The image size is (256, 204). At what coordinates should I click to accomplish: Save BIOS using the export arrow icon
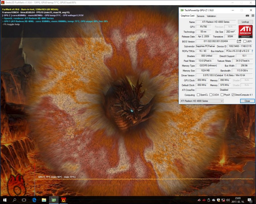coord(239,41)
